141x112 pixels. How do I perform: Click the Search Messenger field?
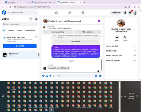click(x=20, y=24)
